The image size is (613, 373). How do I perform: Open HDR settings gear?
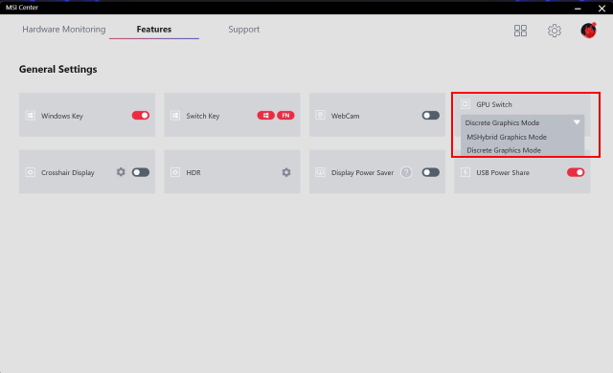click(x=286, y=172)
